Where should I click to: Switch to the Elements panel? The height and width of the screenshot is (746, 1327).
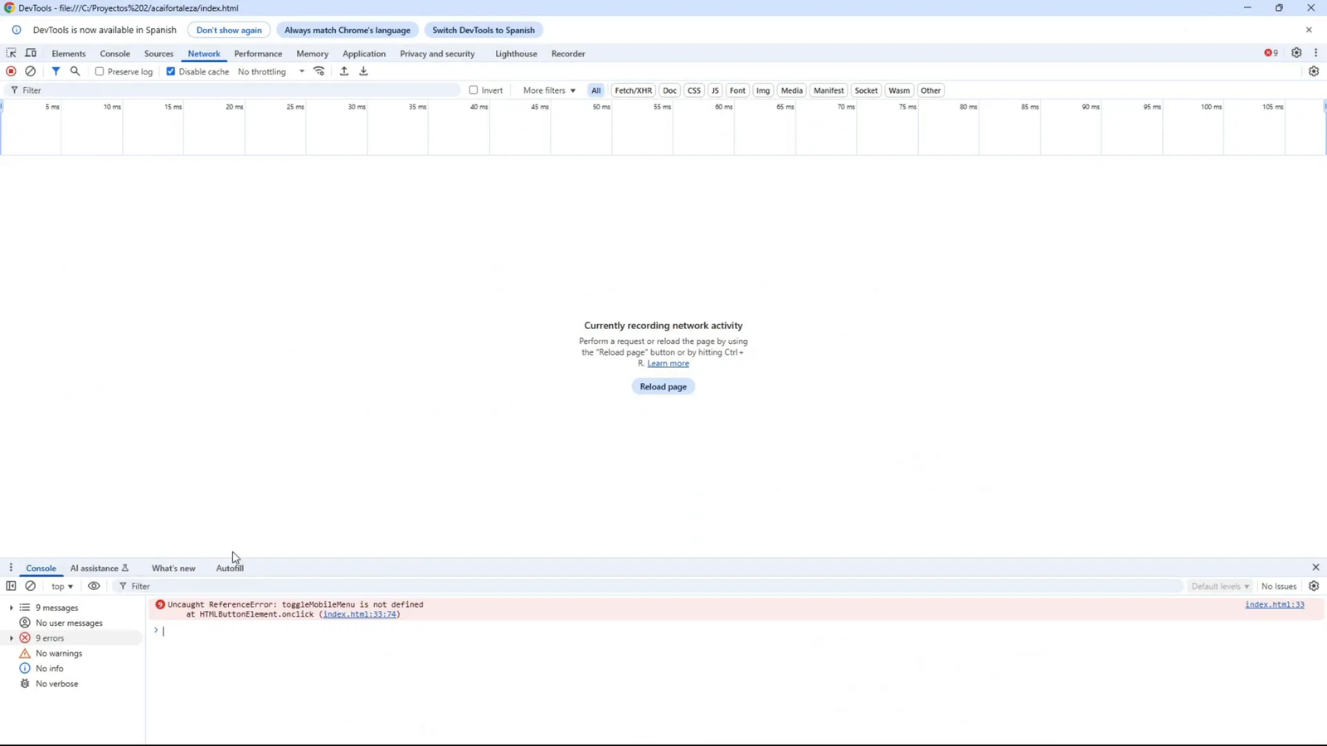[x=68, y=53]
